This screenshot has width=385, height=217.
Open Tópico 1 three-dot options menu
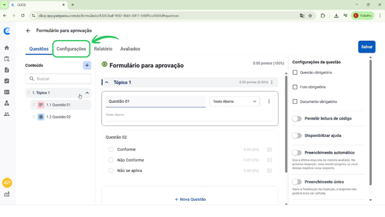coord(272,82)
